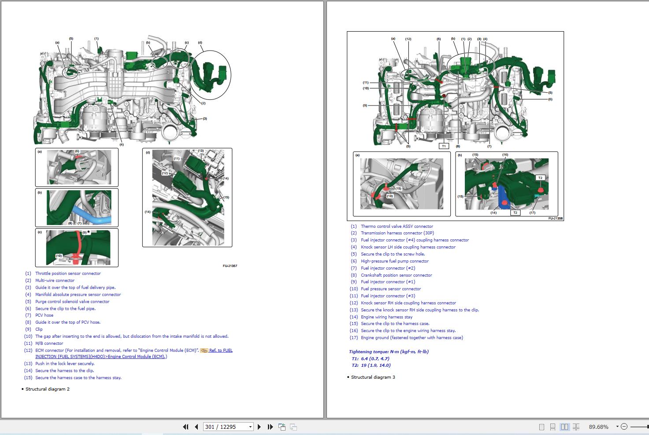Go back one page
This screenshot has width=649, height=435.
[196, 427]
